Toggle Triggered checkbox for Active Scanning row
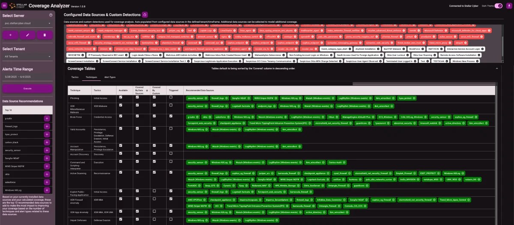This screenshot has height=225, width=514. pos(171,172)
